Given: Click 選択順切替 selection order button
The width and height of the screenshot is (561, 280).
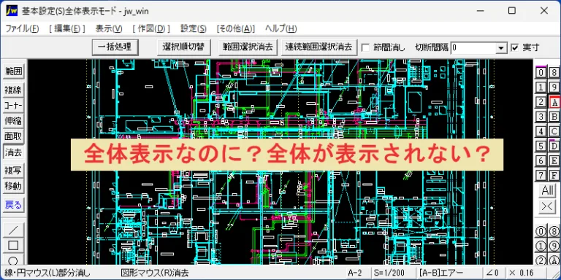Looking at the screenshot, I should (184, 47).
